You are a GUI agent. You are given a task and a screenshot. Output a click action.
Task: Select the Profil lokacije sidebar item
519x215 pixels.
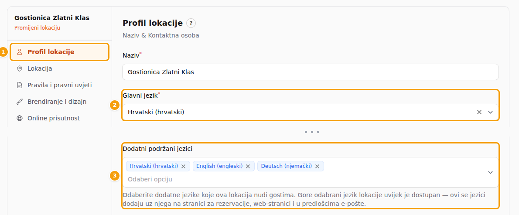tap(60, 52)
